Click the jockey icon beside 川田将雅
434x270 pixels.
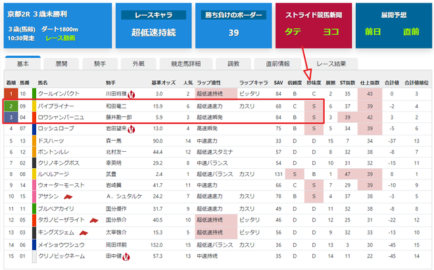pyautogui.click(x=132, y=95)
